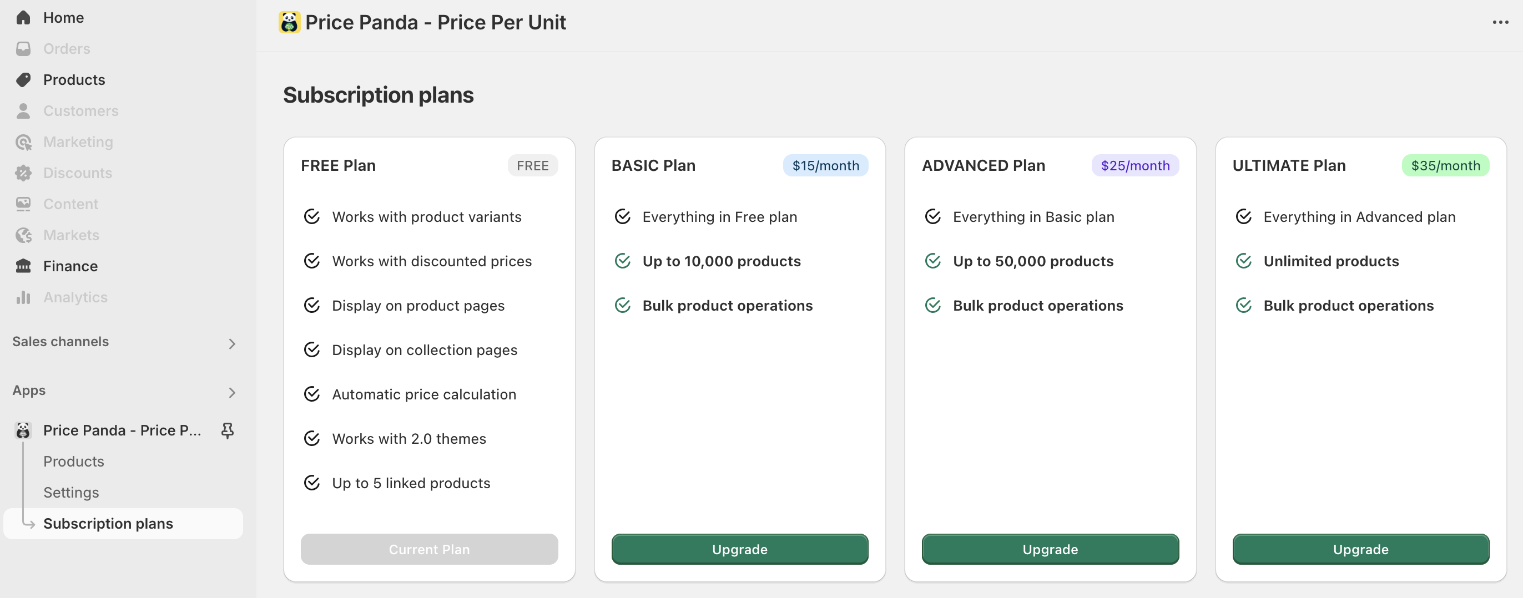Click checkmark beside Automatic price calculation
Image resolution: width=1523 pixels, height=598 pixels.
(312, 394)
